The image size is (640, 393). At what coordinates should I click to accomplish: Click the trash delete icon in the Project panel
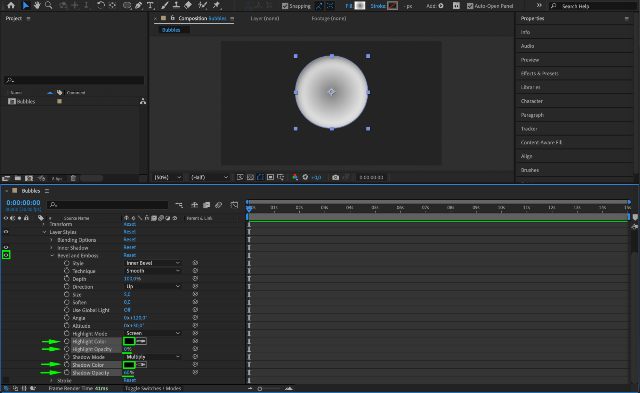point(73,178)
